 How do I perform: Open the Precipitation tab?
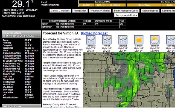click(80, 11)
